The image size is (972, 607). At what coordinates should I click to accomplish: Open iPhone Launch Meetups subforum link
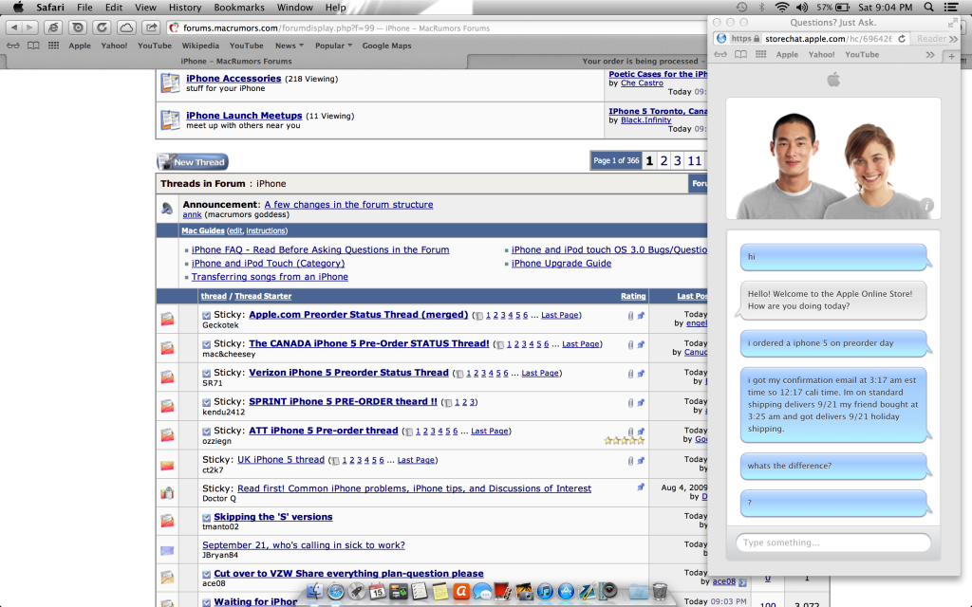click(244, 116)
